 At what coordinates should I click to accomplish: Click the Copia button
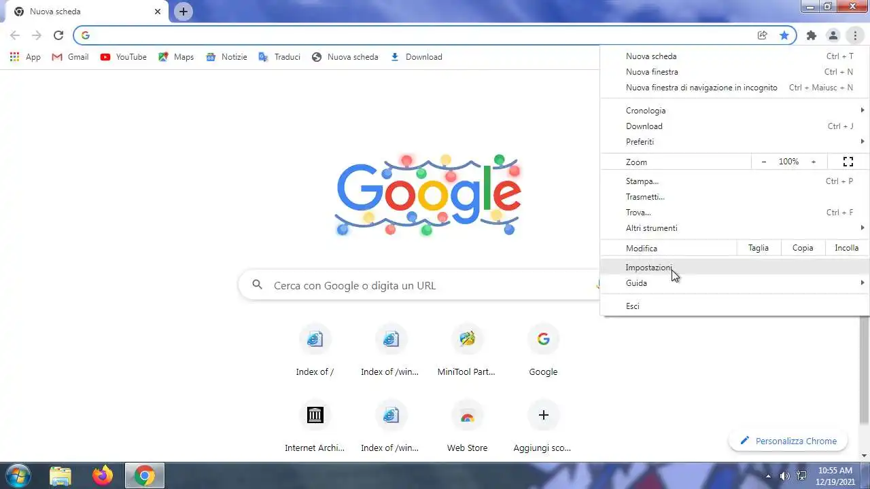tap(803, 248)
